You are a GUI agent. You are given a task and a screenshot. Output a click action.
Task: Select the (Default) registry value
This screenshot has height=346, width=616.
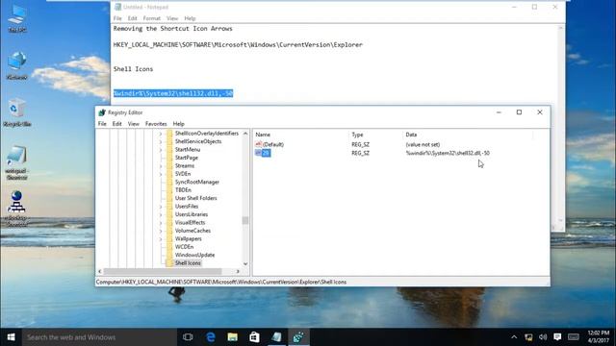[x=273, y=144]
